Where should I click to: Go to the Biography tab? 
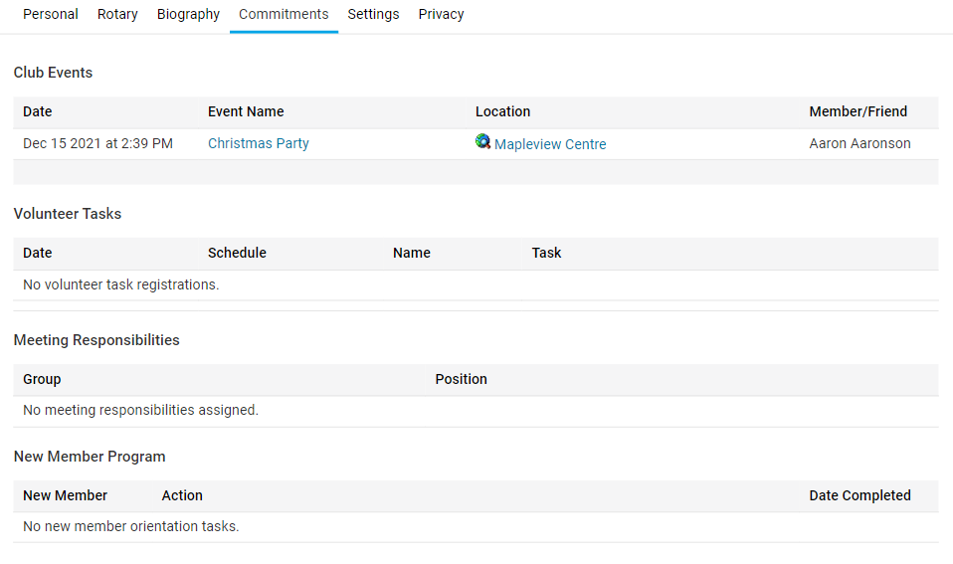point(188,15)
